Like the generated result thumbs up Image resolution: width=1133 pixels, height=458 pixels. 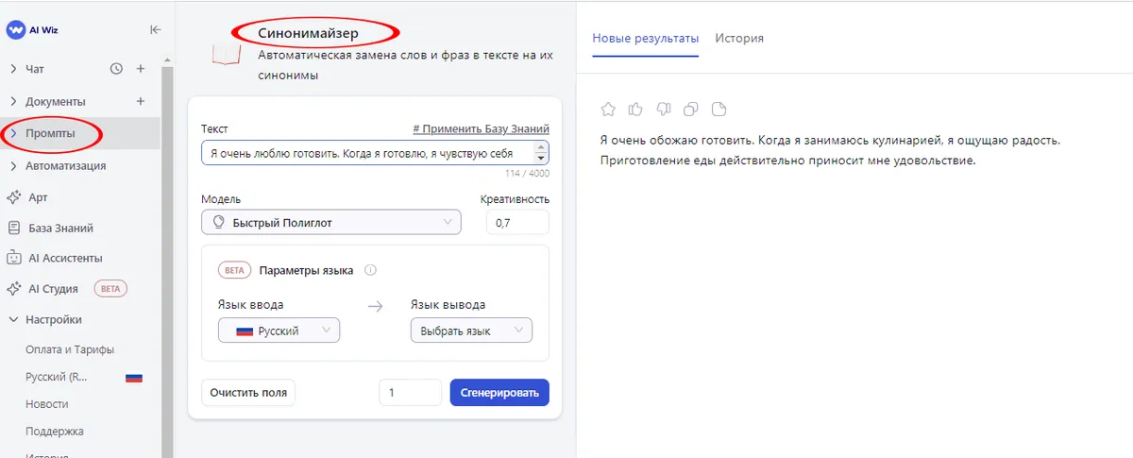pos(636,109)
